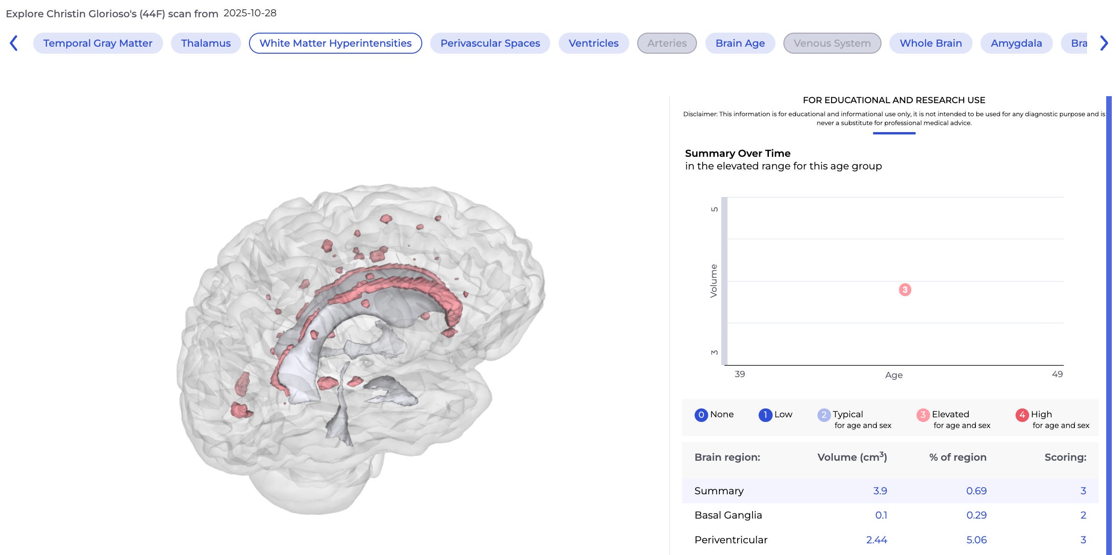Image resolution: width=1116 pixels, height=555 pixels.
Task: Click the High legend badge
Action: pyautogui.click(x=1022, y=415)
